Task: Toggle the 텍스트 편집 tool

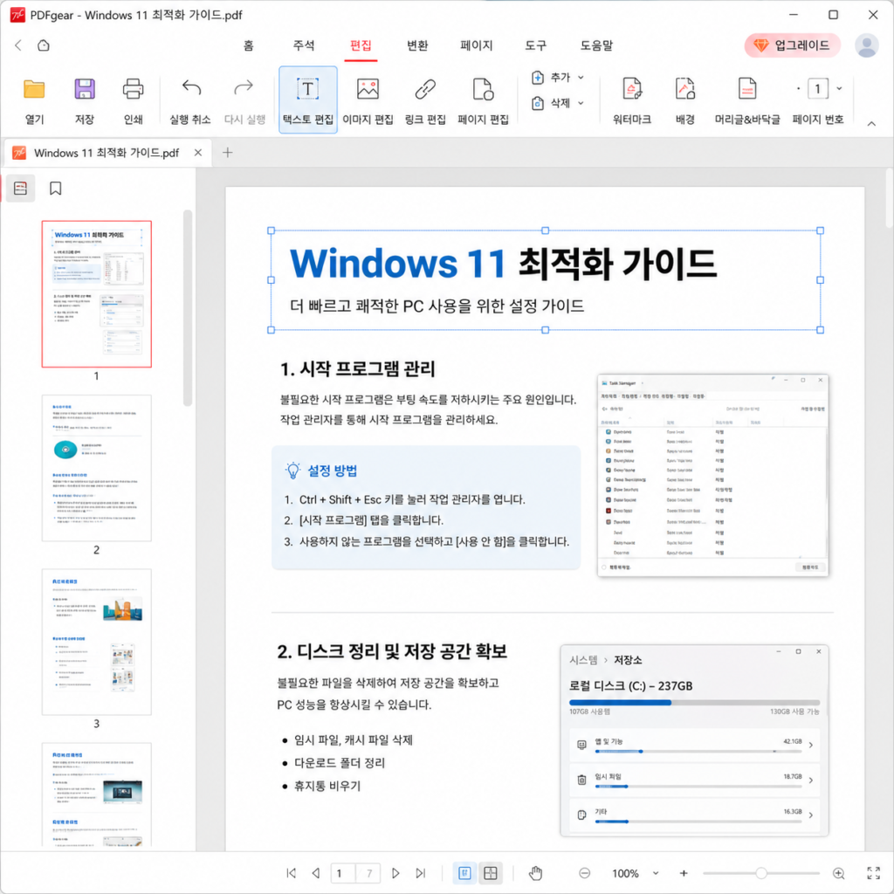Action: 308,100
